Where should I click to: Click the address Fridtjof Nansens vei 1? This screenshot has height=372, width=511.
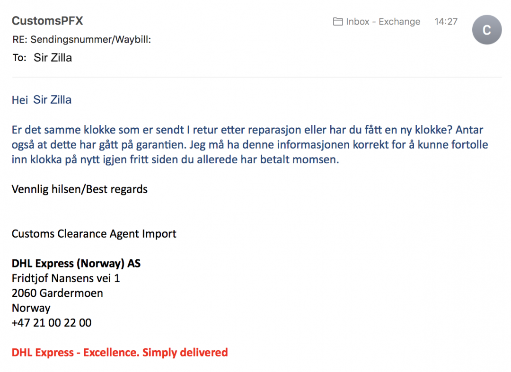pyautogui.click(x=66, y=278)
